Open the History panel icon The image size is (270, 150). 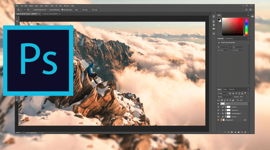214,16
